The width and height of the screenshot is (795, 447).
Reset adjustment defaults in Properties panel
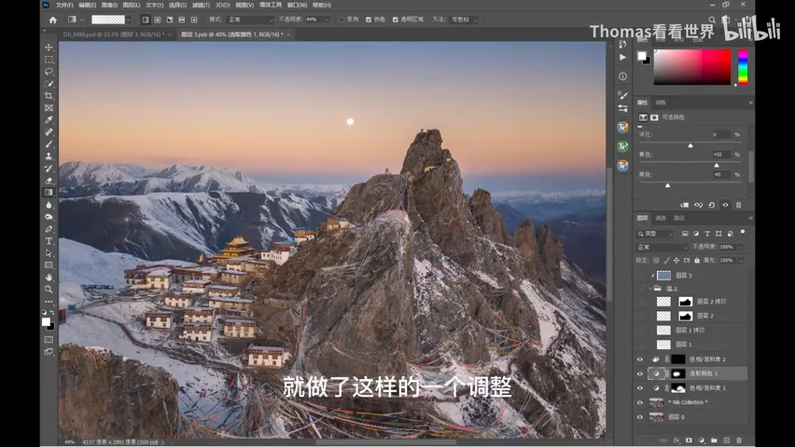tap(712, 205)
